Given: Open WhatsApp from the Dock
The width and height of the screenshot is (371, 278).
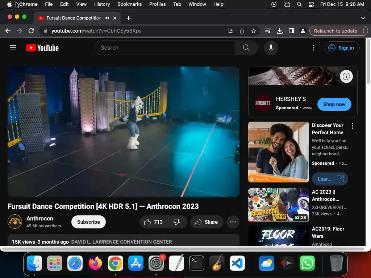Looking at the screenshot, I should point(307,263).
